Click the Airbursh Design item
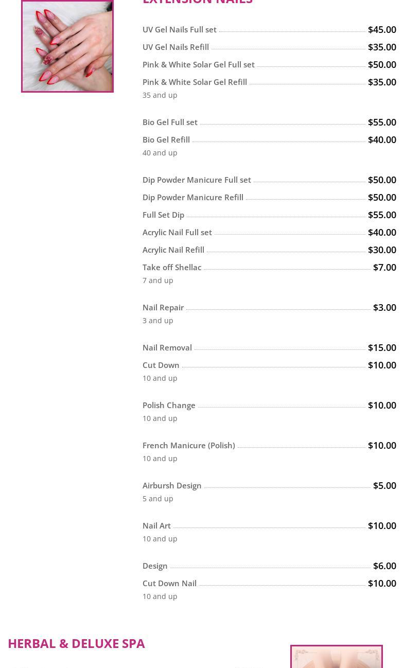Image resolution: width=404 pixels, height=668 pixels. pos(172,486)
